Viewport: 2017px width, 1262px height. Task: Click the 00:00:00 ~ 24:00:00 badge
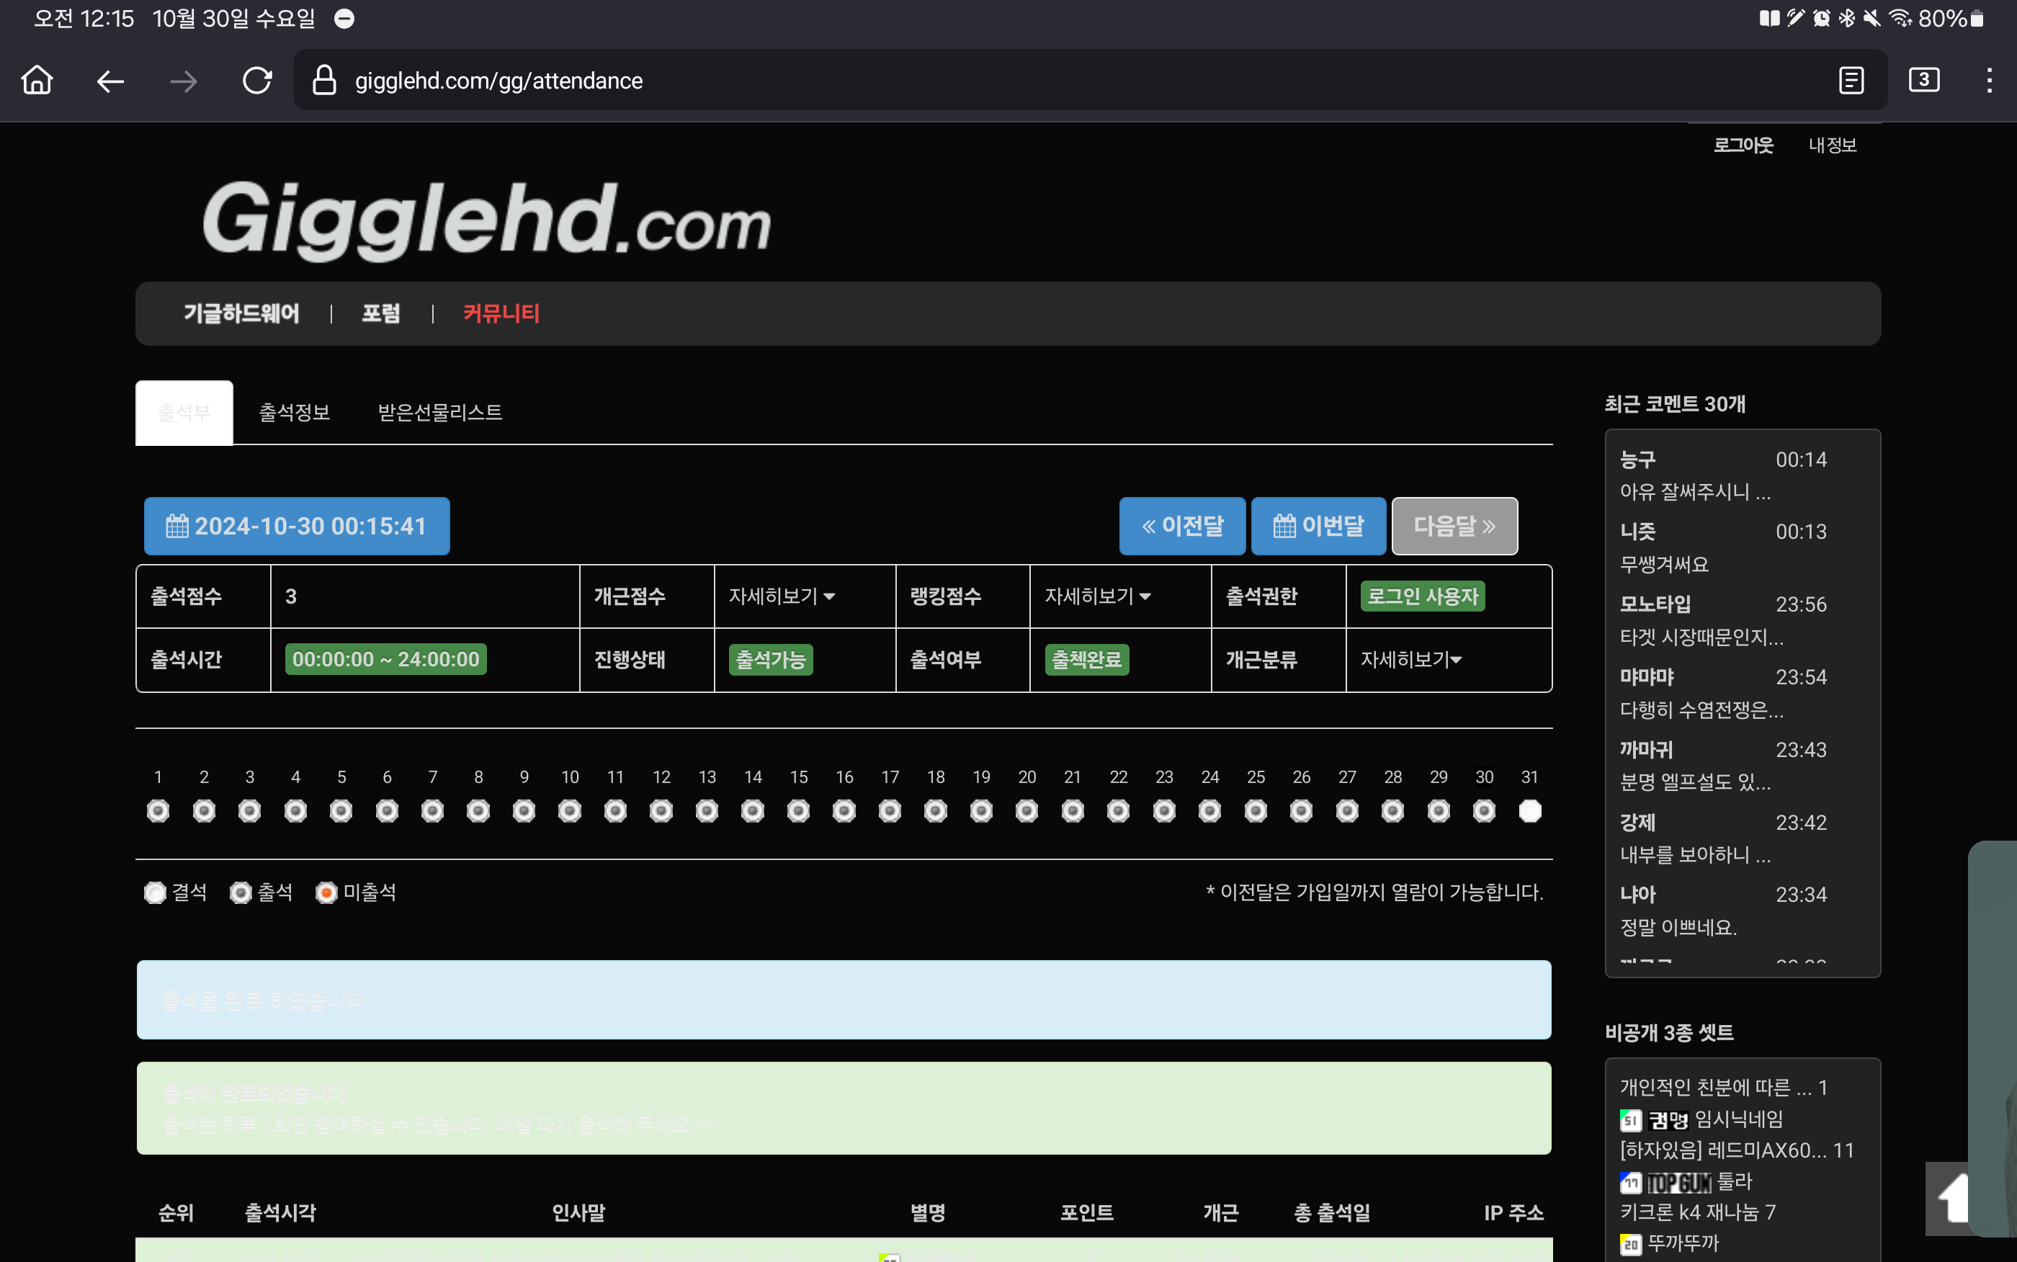coord(385,659)
